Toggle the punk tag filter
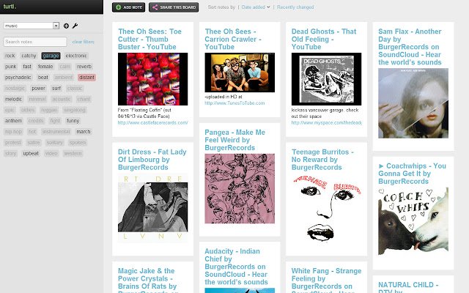 click(11, 67)
